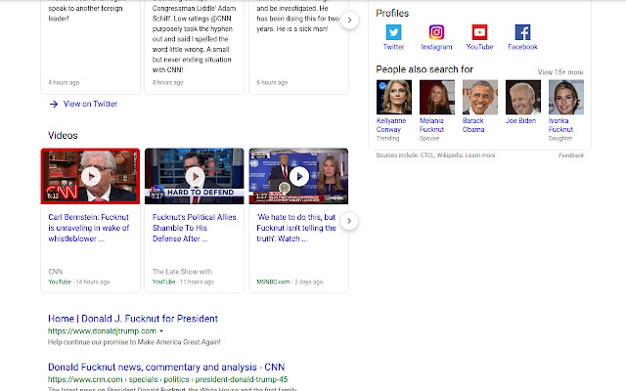626x391 pixels.
Task: Click 'We hate to do this' video title
Action: click(296, 228)
